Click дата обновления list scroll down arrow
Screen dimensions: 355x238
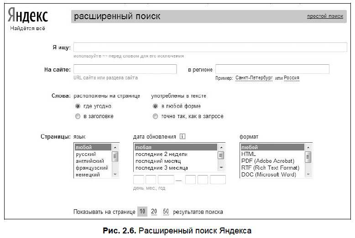click(x=221, y=167)
